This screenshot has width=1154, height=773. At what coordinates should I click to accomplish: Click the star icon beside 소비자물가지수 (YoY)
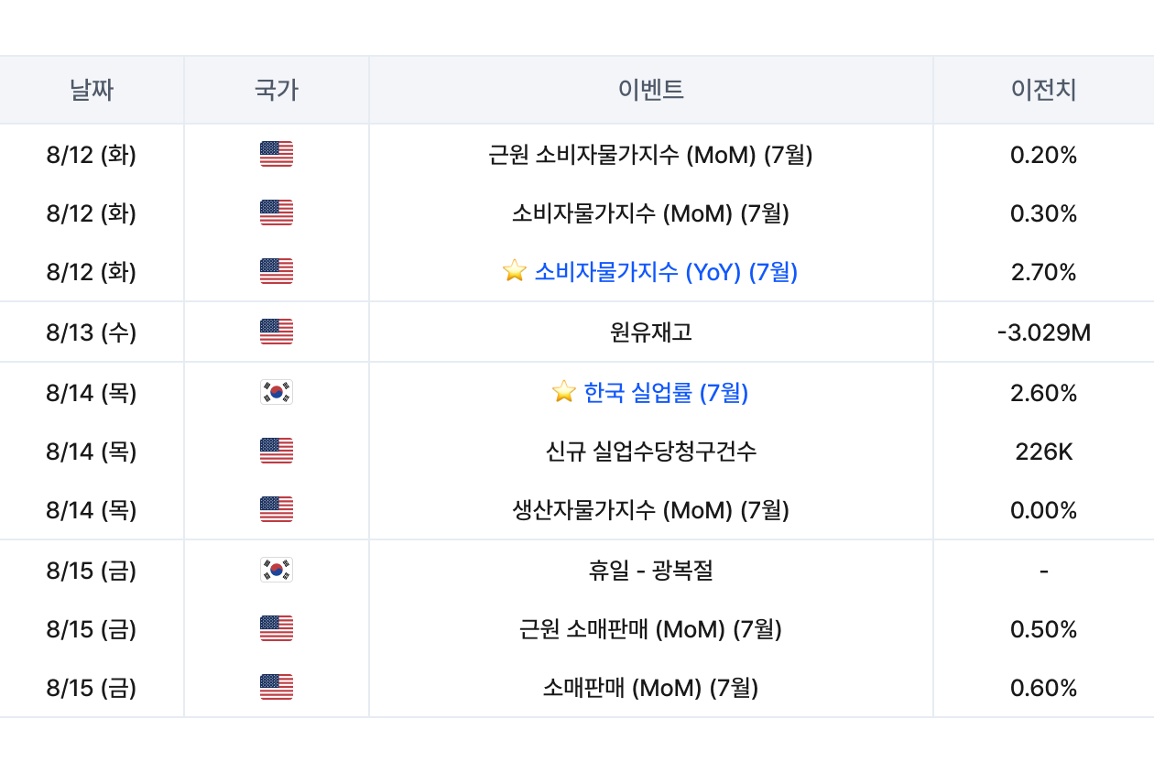(515, 271)
